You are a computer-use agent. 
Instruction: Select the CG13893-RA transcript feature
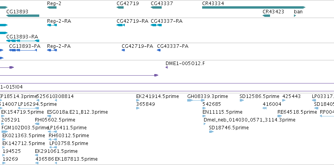(x=23, y=41)
